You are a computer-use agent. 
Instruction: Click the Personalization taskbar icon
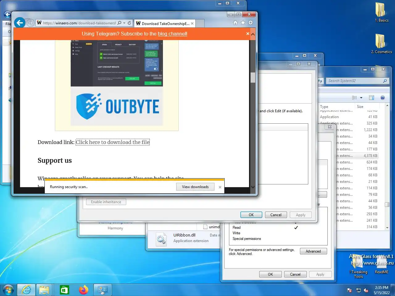coord(102,290)
